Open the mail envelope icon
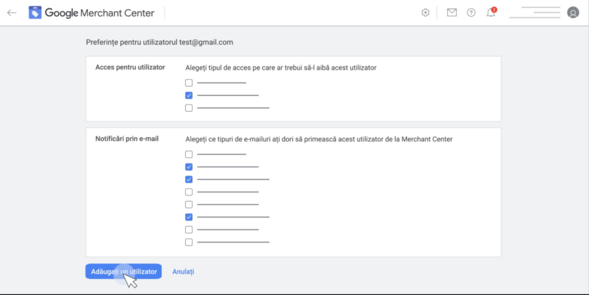Viewport: 589px width, 295px height. click(x=452, y=13)
